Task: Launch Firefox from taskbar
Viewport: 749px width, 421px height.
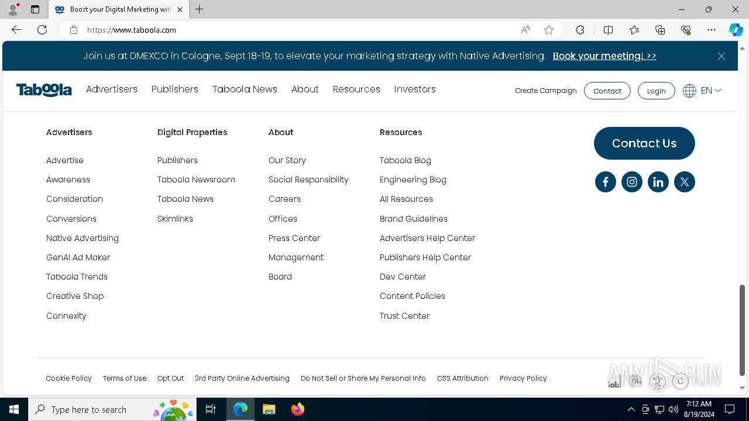Action: (x=297, y=409)
